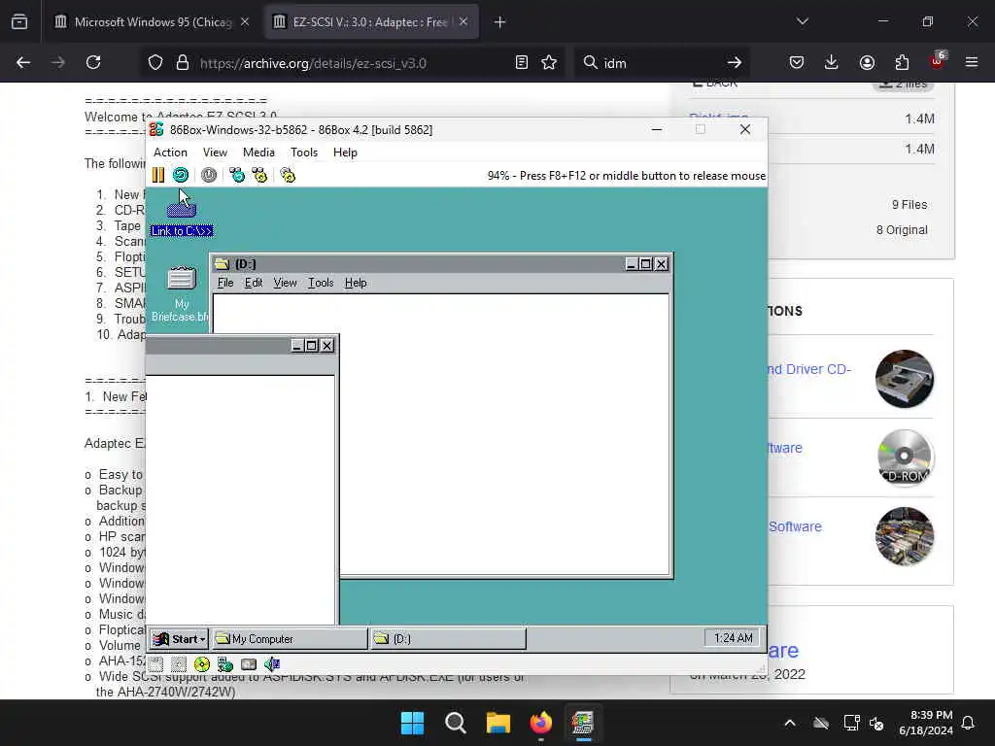Focus Firefox search box containing idm
Image resolution: width=995 pixels, height=746 pixels.
(x=660, y=63)
